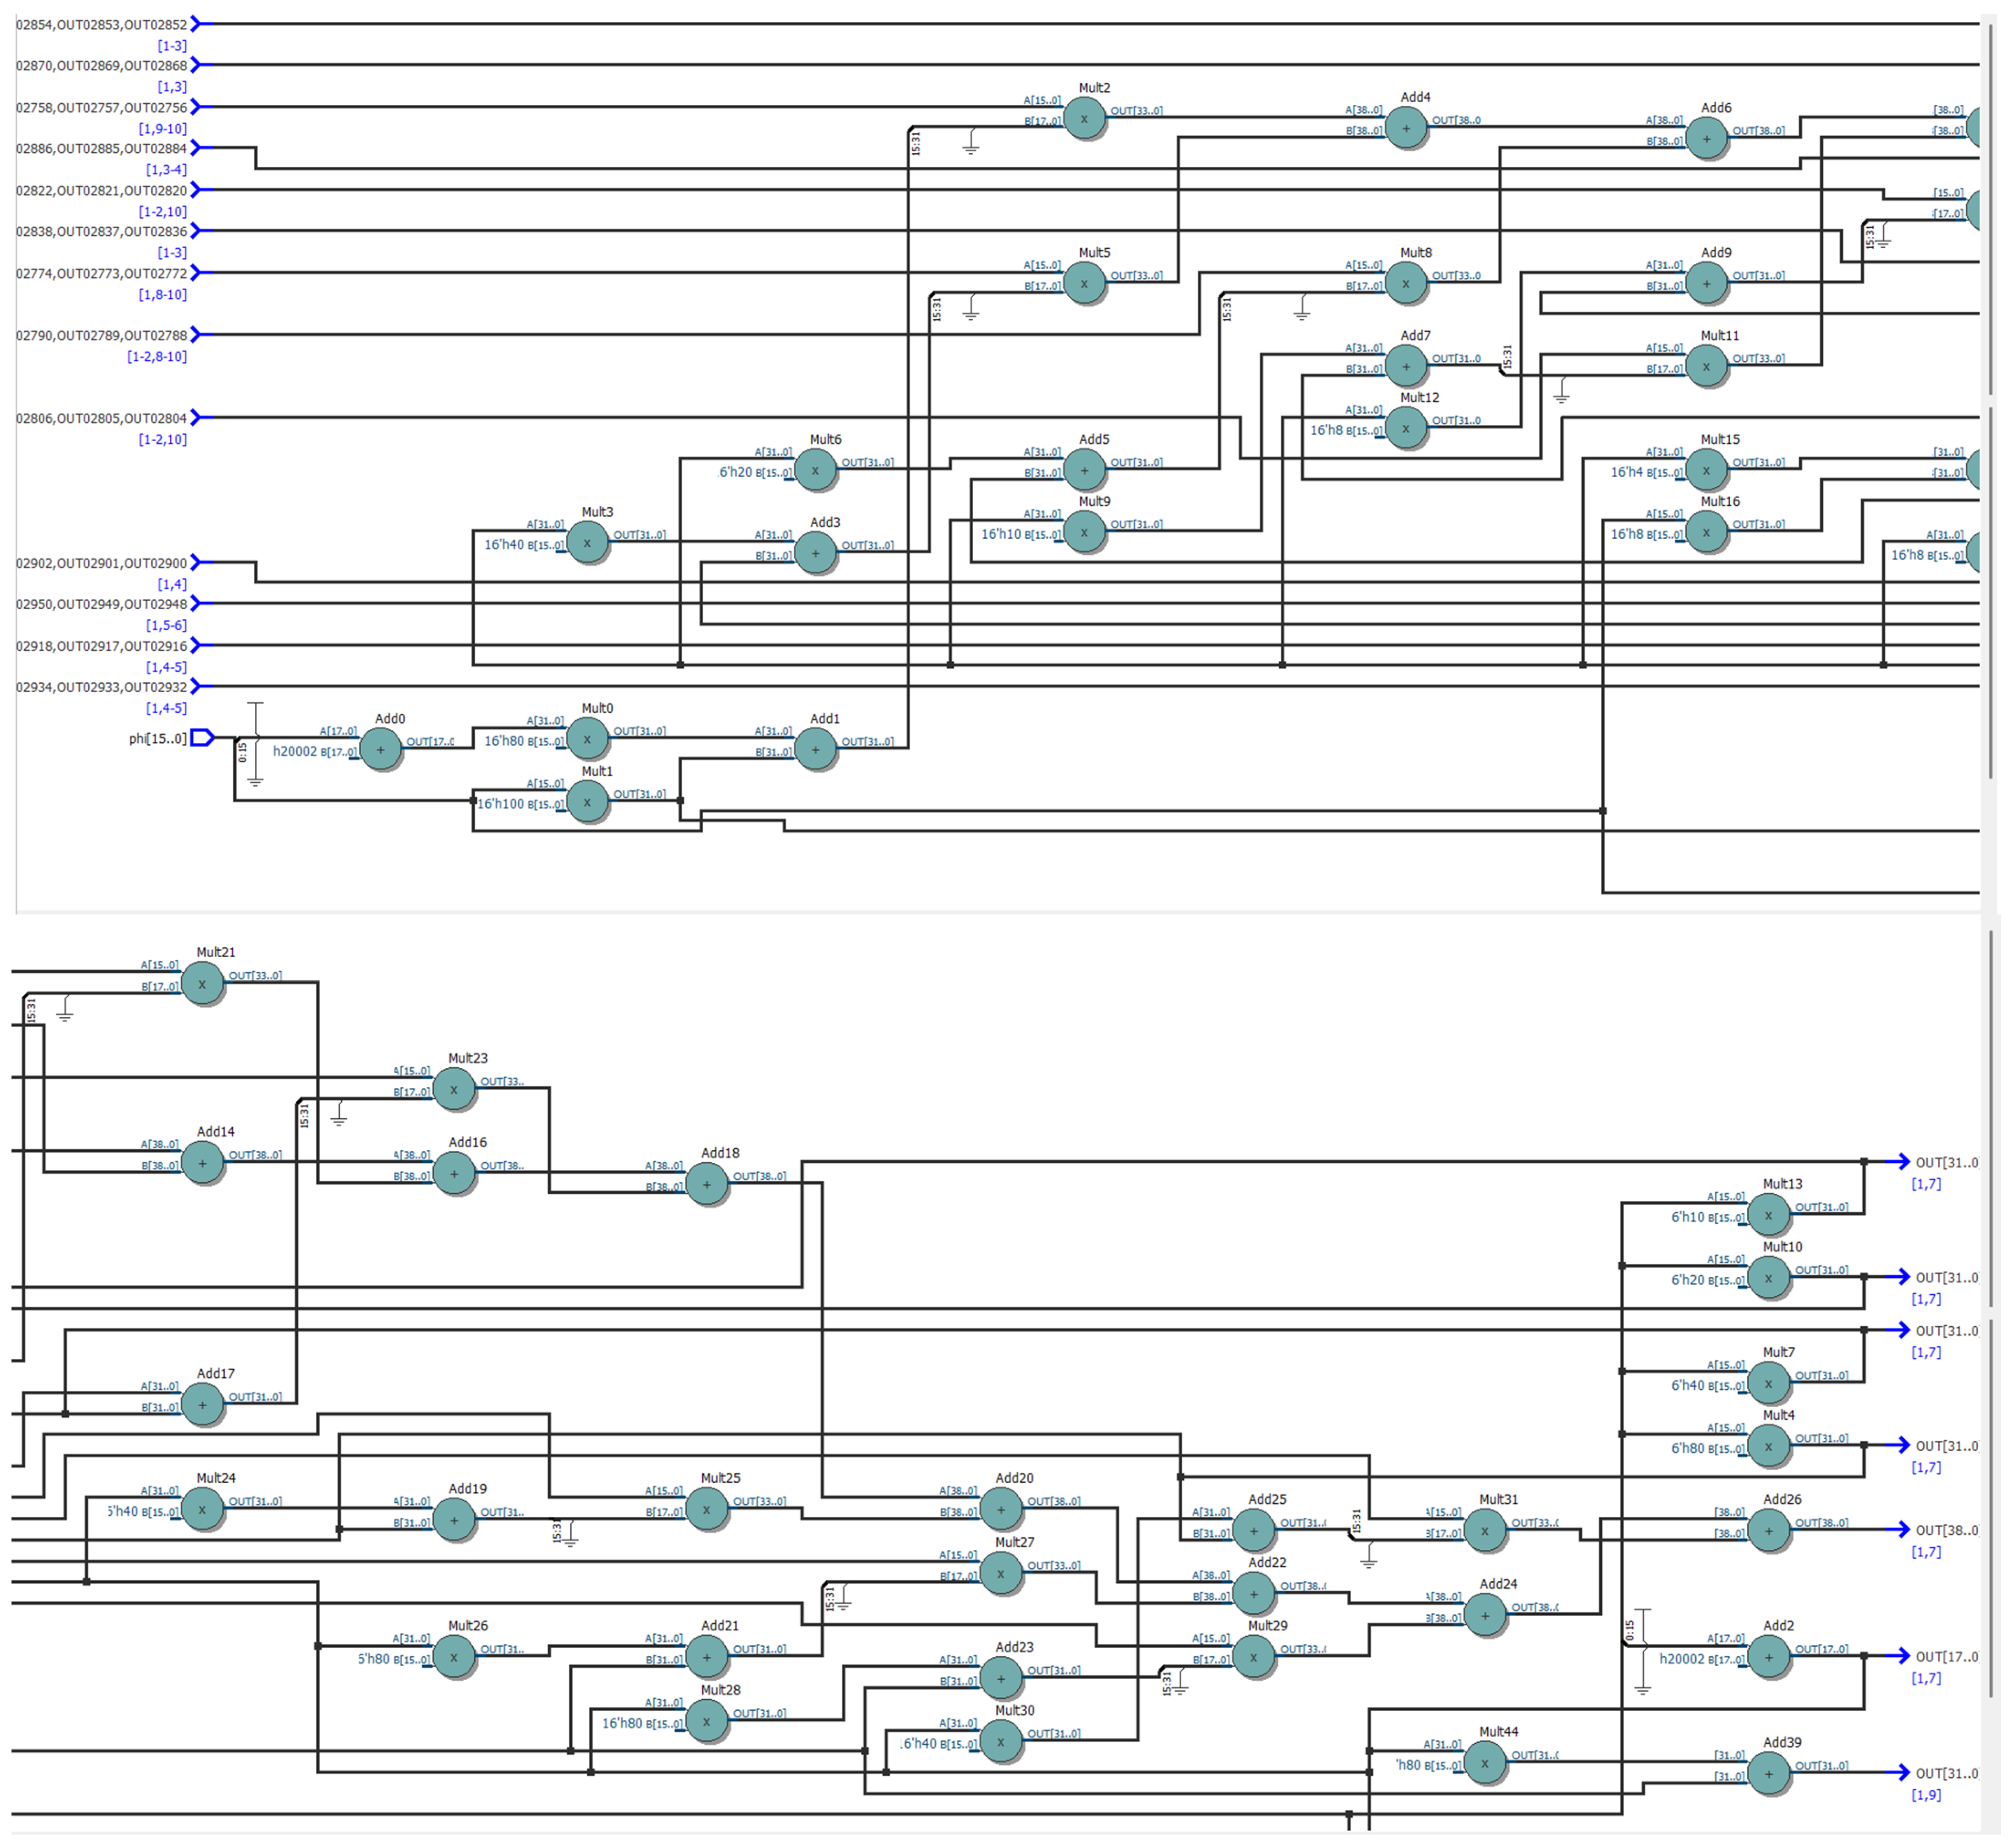Viewport: 2011px width, 1848px height.
Task: Click the Mult25 multiplier node
Action: [707, 1510]
